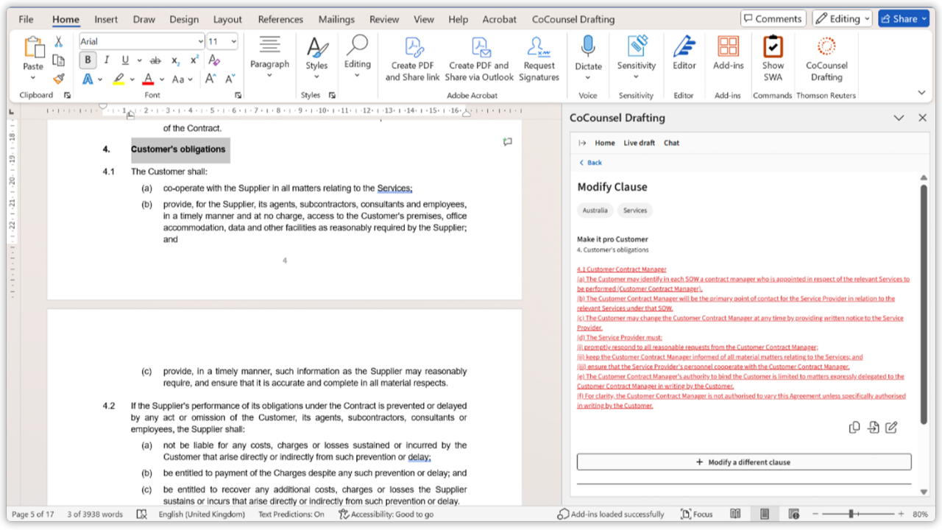Toggle Bold formatting
Viewport: 942px width, 530px height.
pos(88,60)
